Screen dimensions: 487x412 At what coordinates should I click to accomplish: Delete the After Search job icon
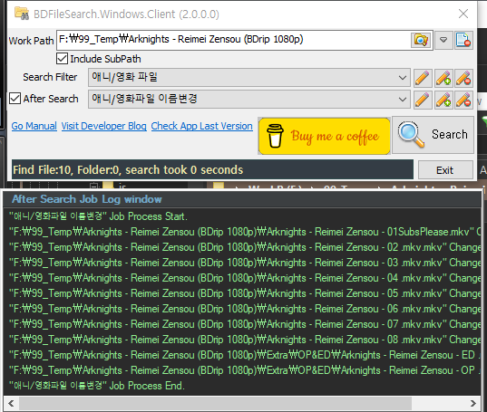tap(464, 100)
